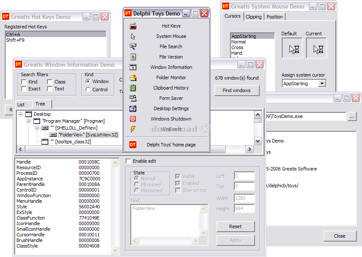Click the Folder Monitor icon

(133, 77)
